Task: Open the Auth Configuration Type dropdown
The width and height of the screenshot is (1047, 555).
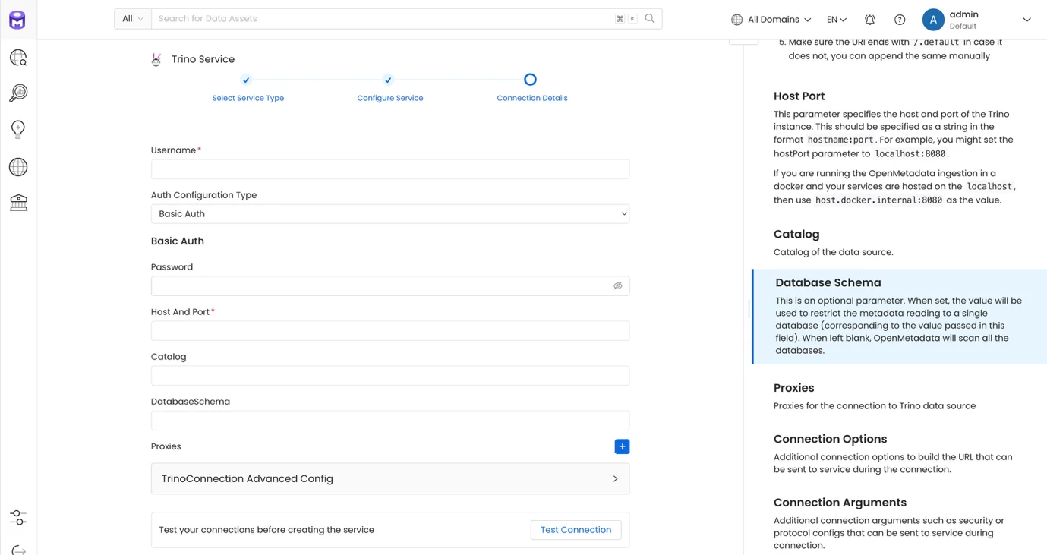Action: click(390, 214)
